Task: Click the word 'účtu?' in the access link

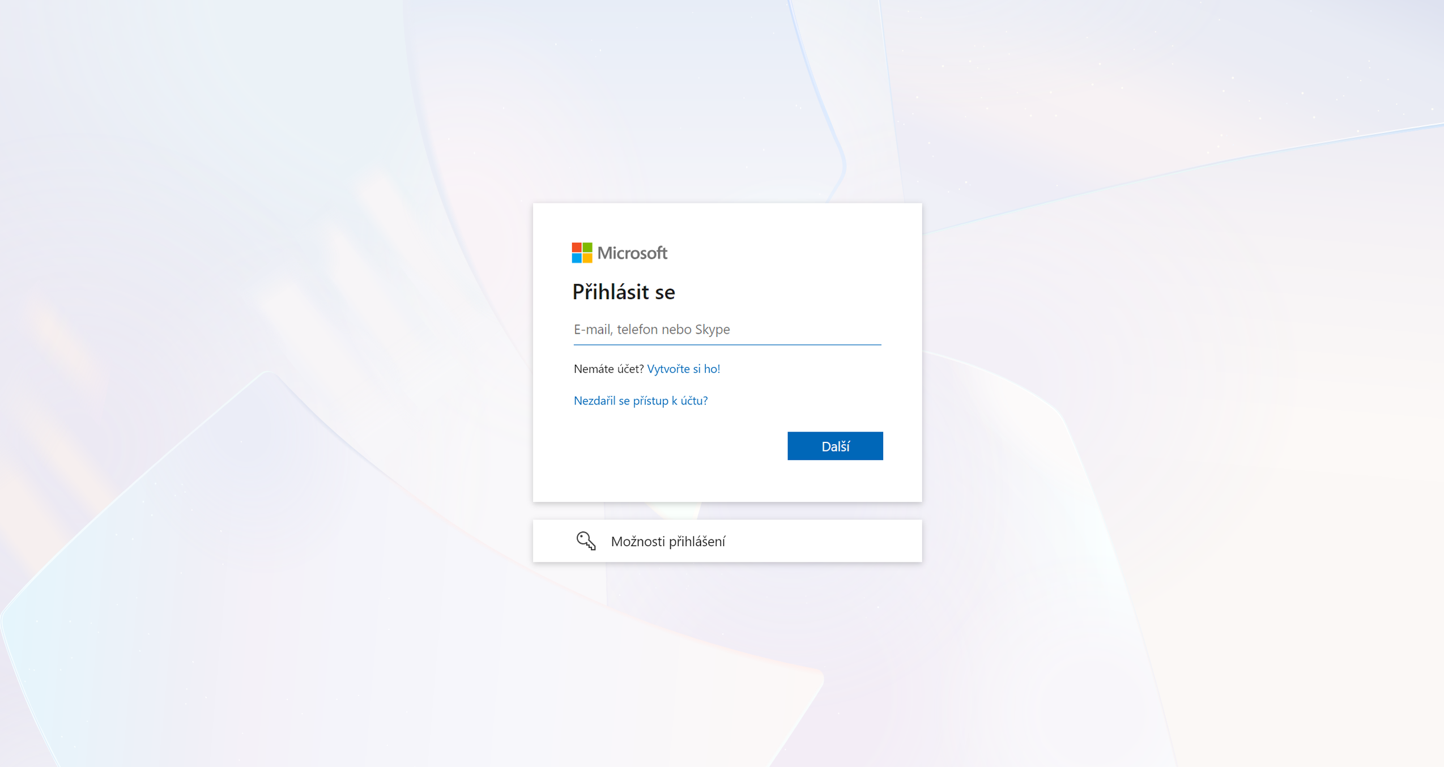Action: click(x=694, y=400)
